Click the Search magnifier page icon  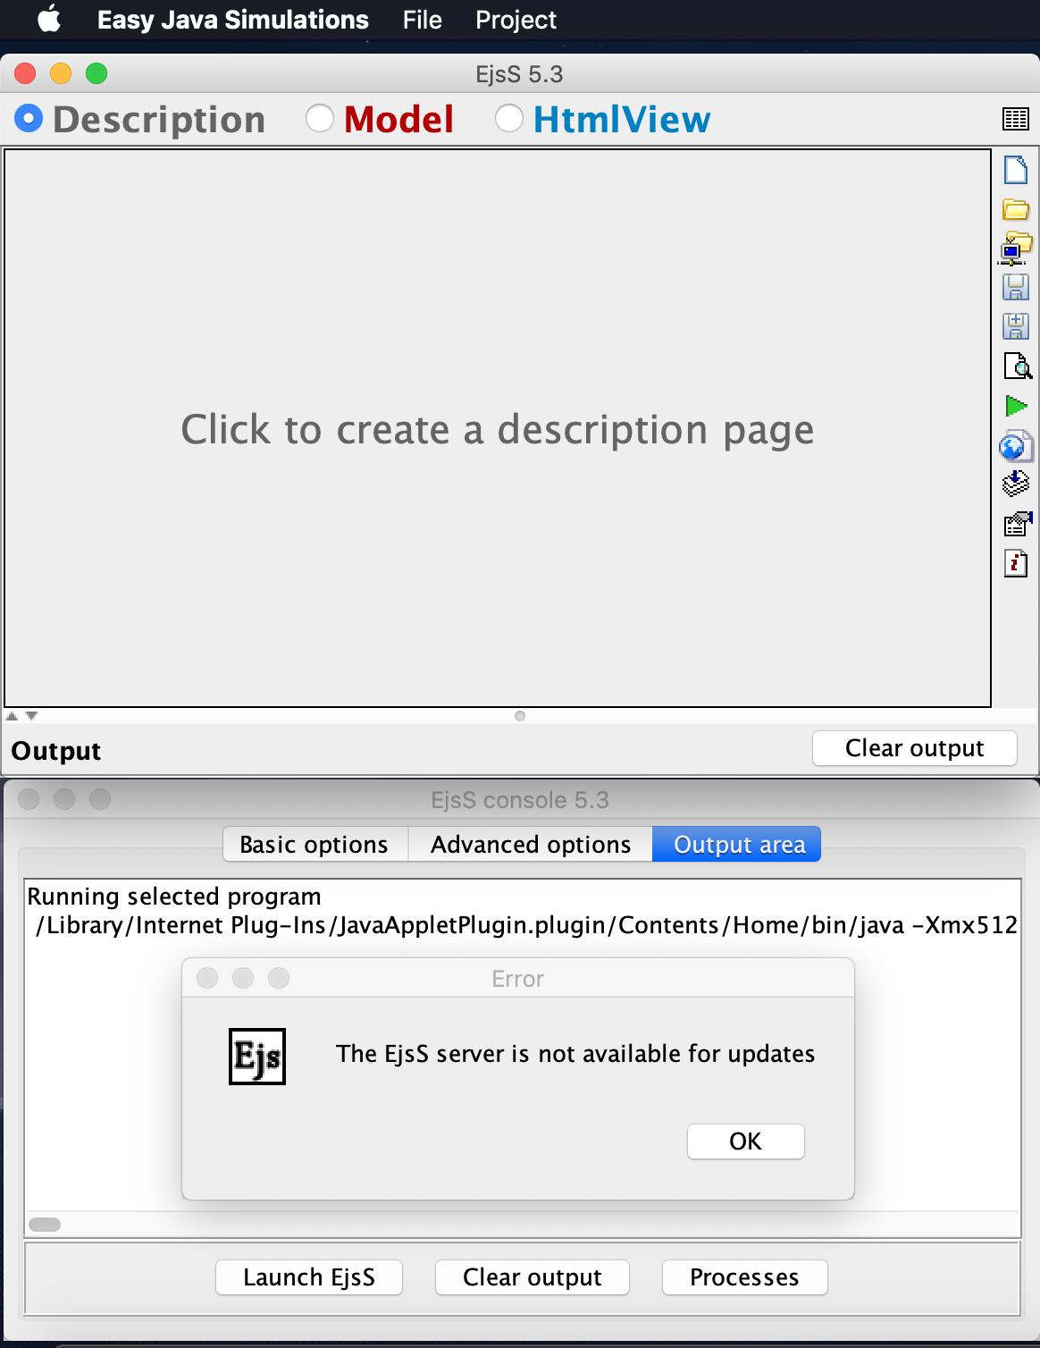[1017, 366]
